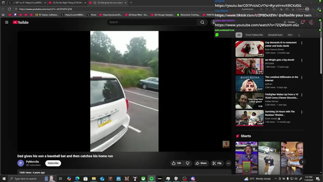
Task: Show hidden system tray icons
Action: [x=276, y=179]
